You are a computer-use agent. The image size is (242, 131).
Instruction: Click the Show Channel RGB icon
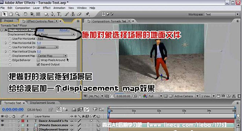point(145,96)
